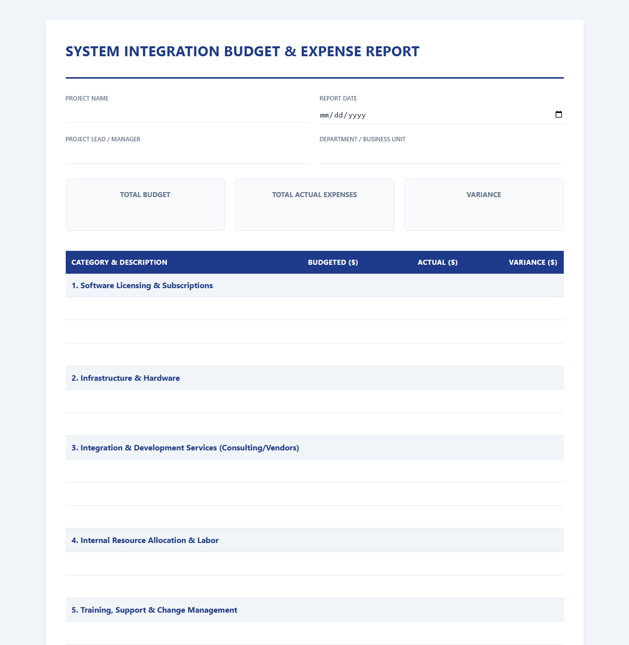Select the Total Actual Expenses card
629x645 pixels.
click(x=315, y=205)
